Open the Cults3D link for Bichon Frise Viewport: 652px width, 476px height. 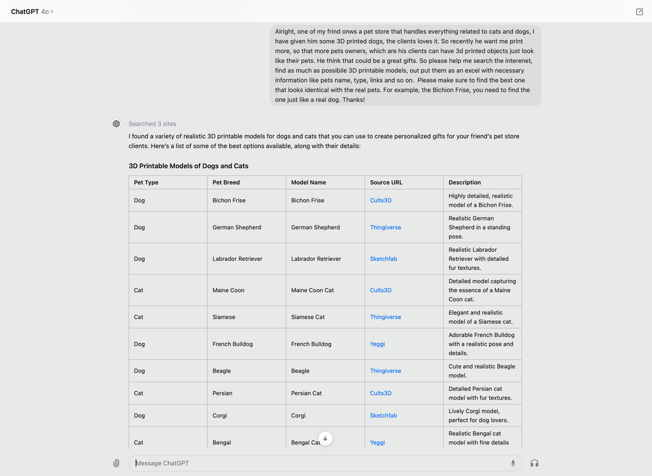[380, 200]
